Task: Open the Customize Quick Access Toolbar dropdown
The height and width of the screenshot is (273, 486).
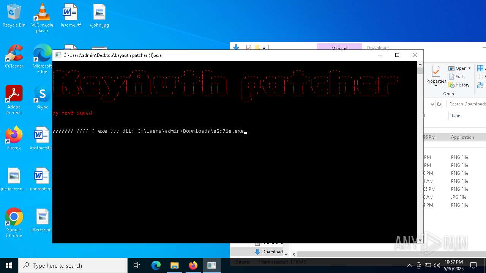Action: click(x=264, y=48)
